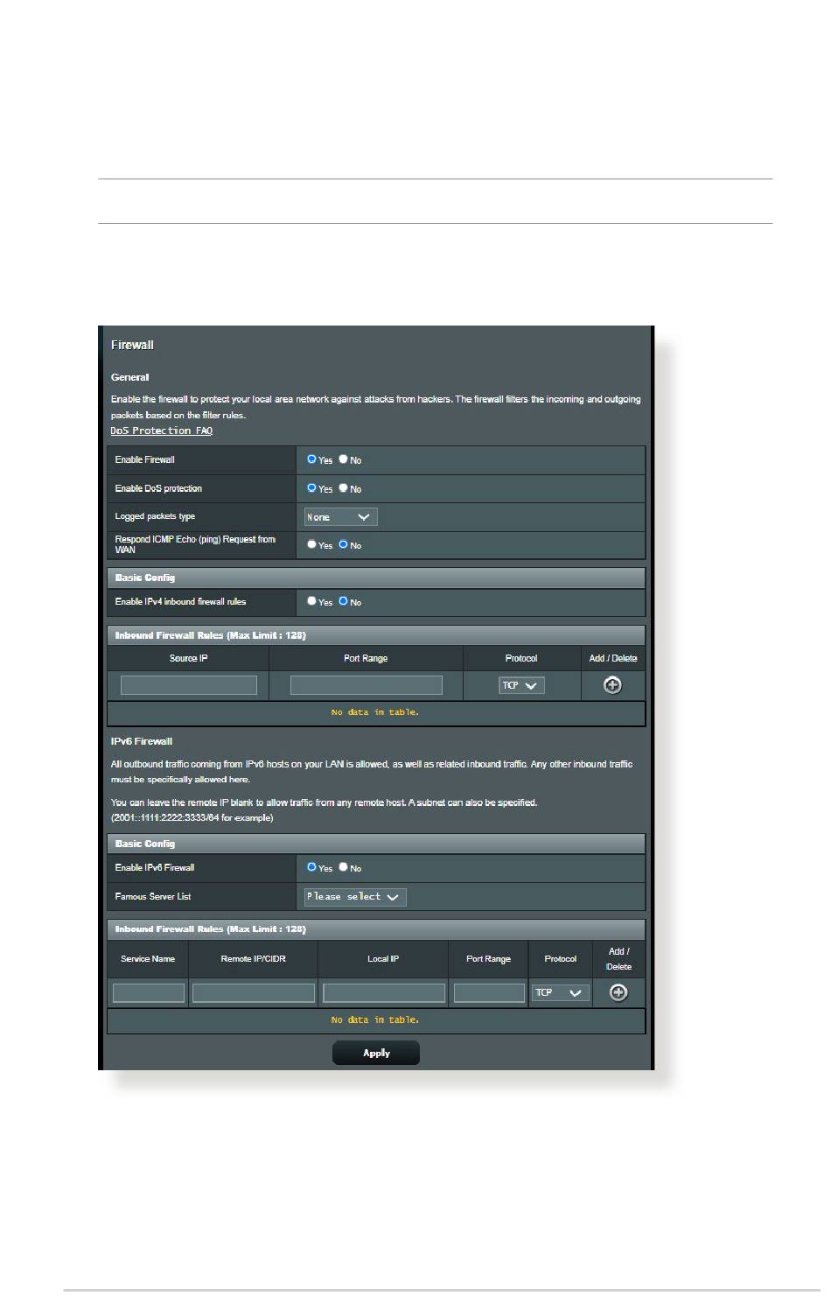Click the Service Name column header
The width and height of the screenshot is (831, 1310).
[x=148, y=959]
